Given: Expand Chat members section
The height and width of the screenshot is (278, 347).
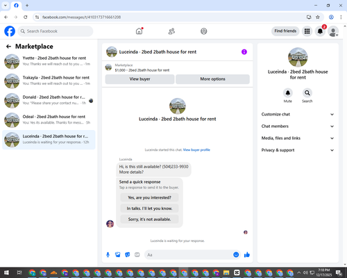Looking at the screenshot, I should (x=298, y=126).
